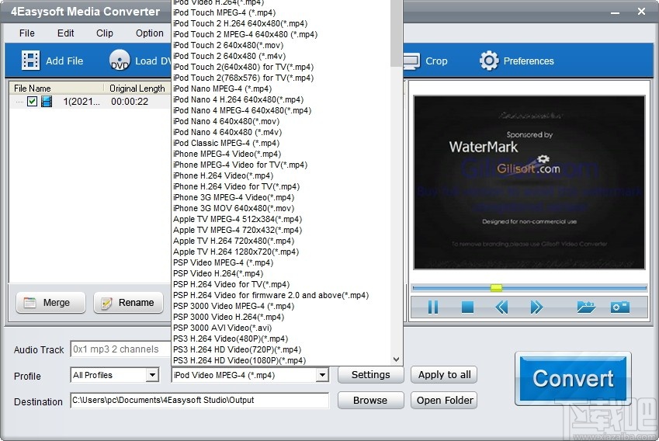The image size is (659, 441).
Task: Take a snapshot with the camera icon
Action: coord(620,307)
